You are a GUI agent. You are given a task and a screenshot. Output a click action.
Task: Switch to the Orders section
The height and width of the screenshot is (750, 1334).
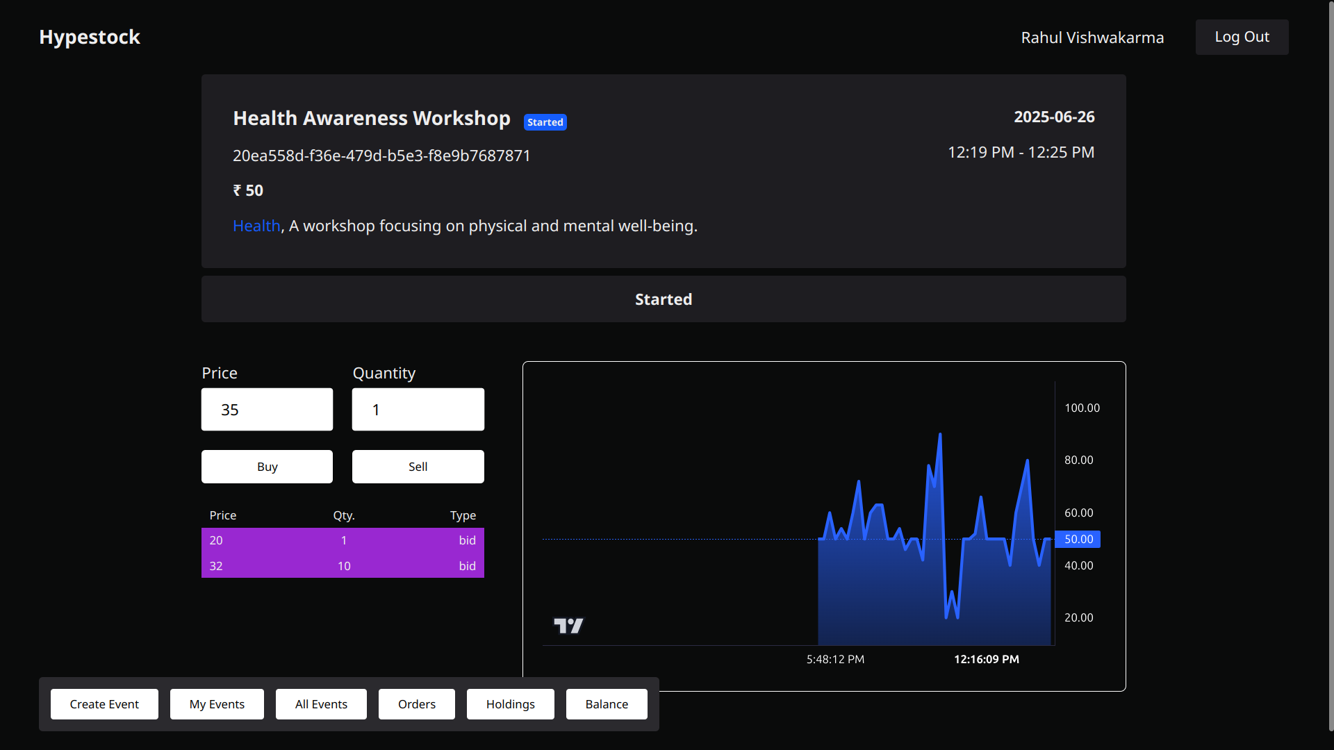click(416, 703)
